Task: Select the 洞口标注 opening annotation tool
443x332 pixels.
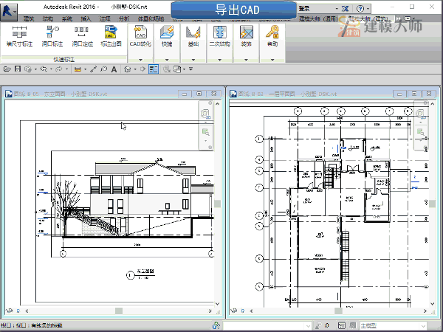Action: (x=52, y=36)
